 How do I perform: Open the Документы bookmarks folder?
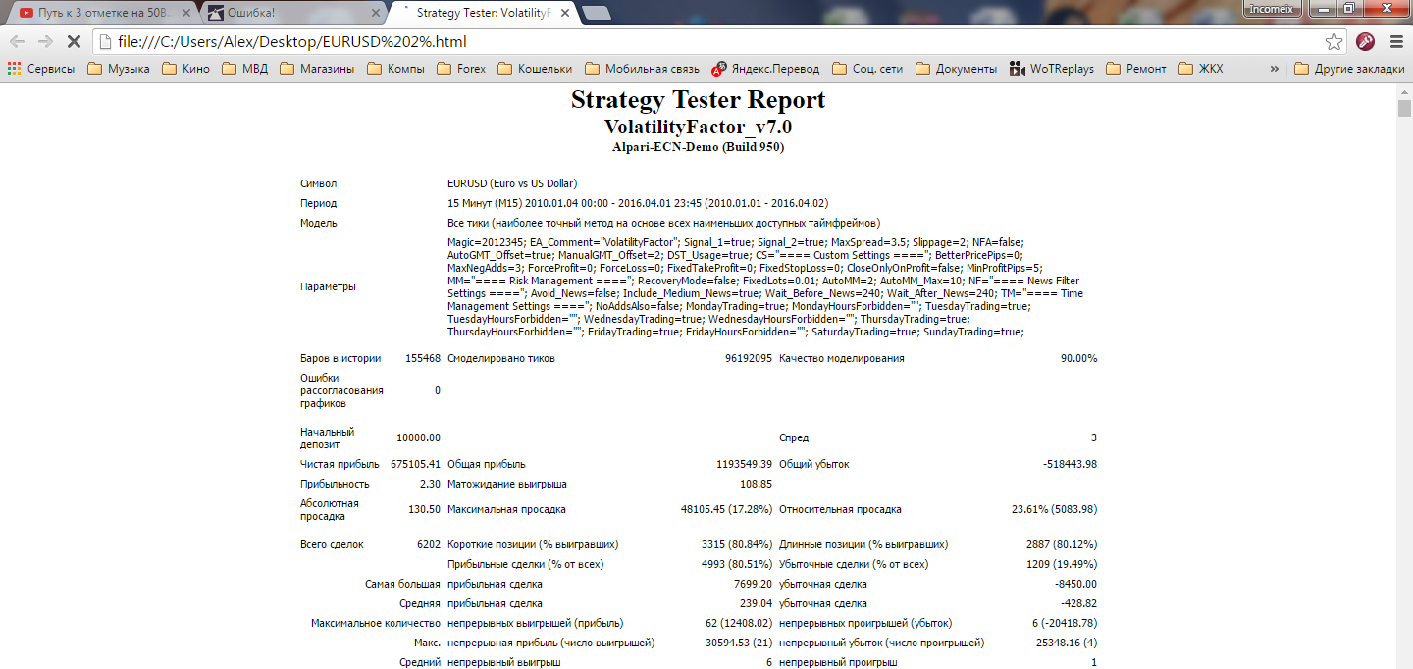point(957,69)
